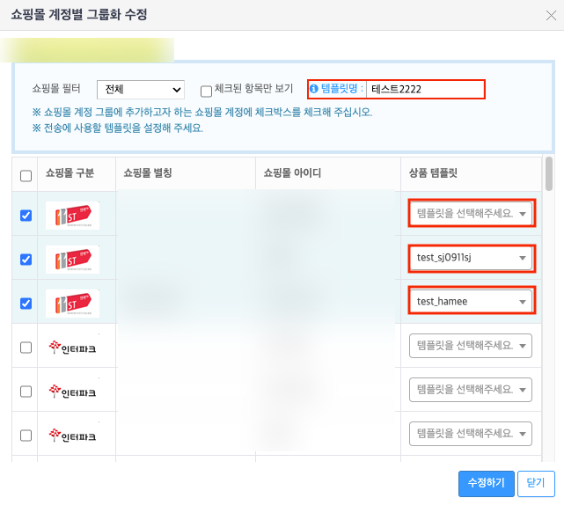Screen dimensions: 564x520
Task: Click the third 인터파크 logo
Action: pos(73,436)
